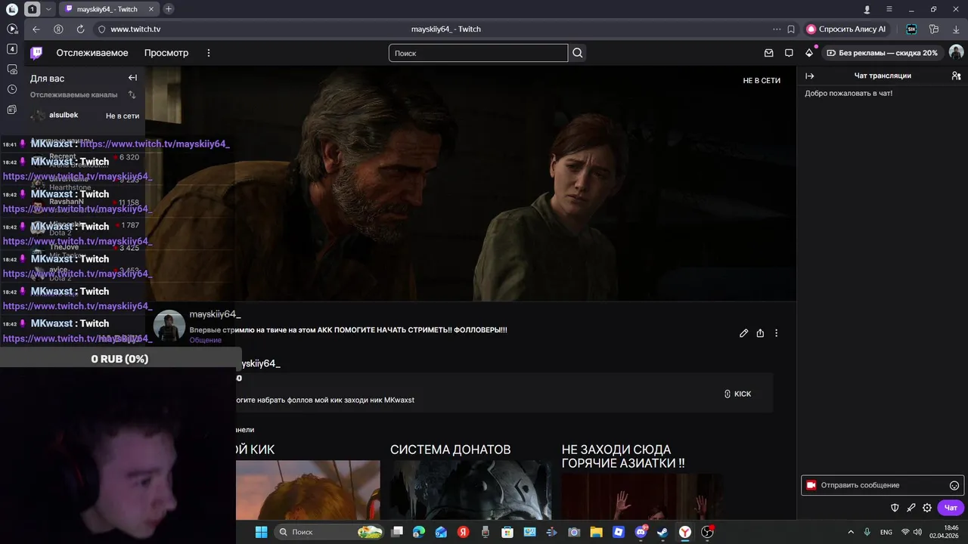Screen dimensions: 968x544
Task: Open Steam from the taskbar
Action: tap(662, 532)
